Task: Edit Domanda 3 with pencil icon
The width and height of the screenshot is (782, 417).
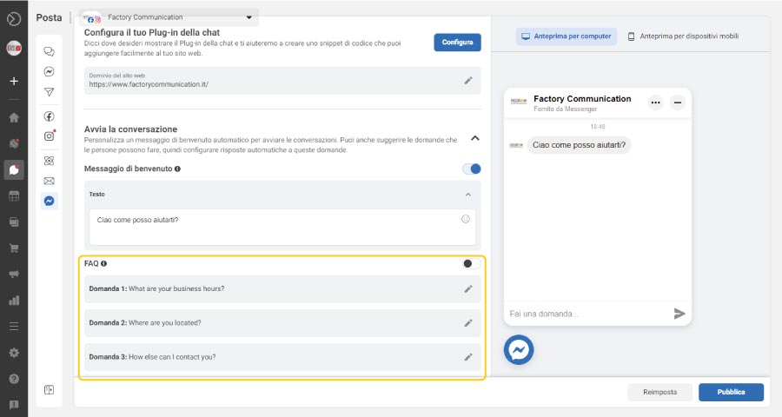Action: pos(468,357)
